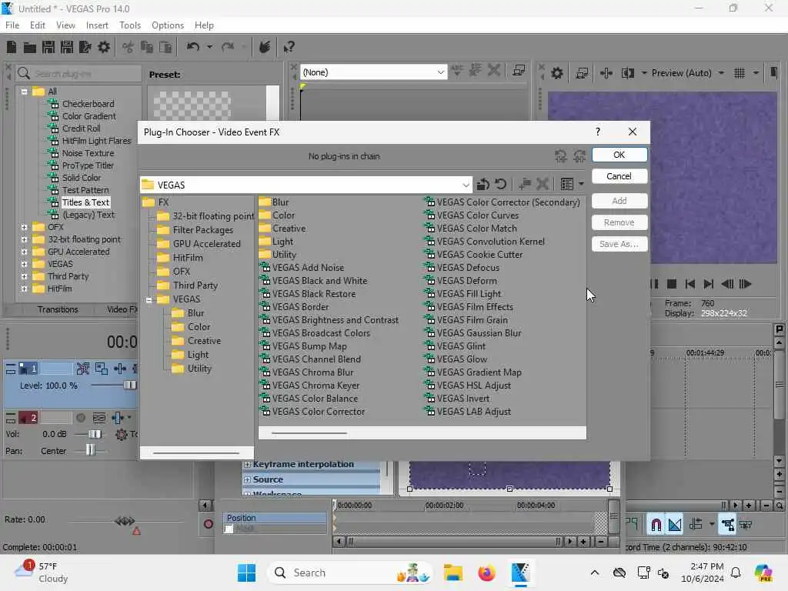Click the Search plug-ins field

[78, 74]
